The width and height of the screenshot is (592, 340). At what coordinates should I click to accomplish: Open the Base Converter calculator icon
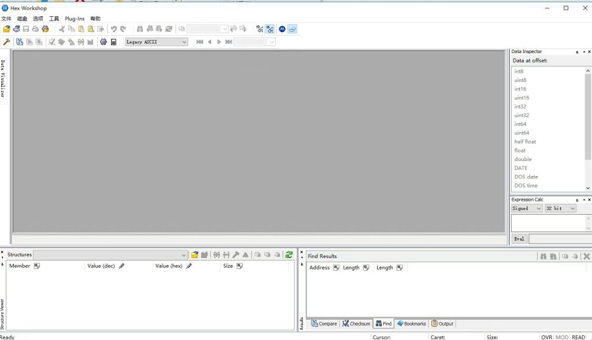point(114,42)
